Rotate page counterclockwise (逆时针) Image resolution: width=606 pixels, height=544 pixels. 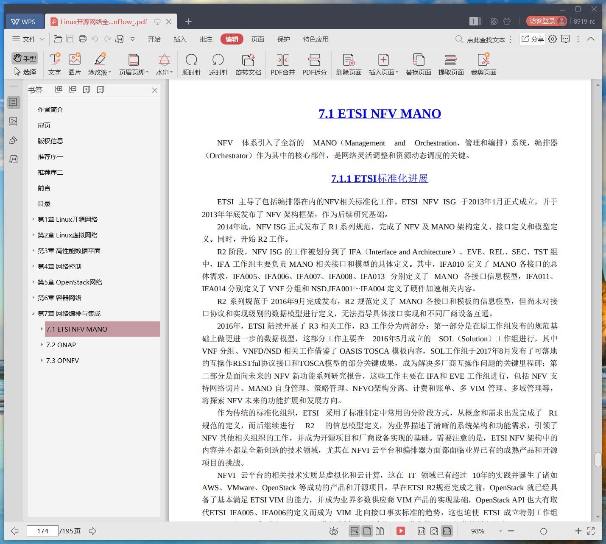pos(218,64)
